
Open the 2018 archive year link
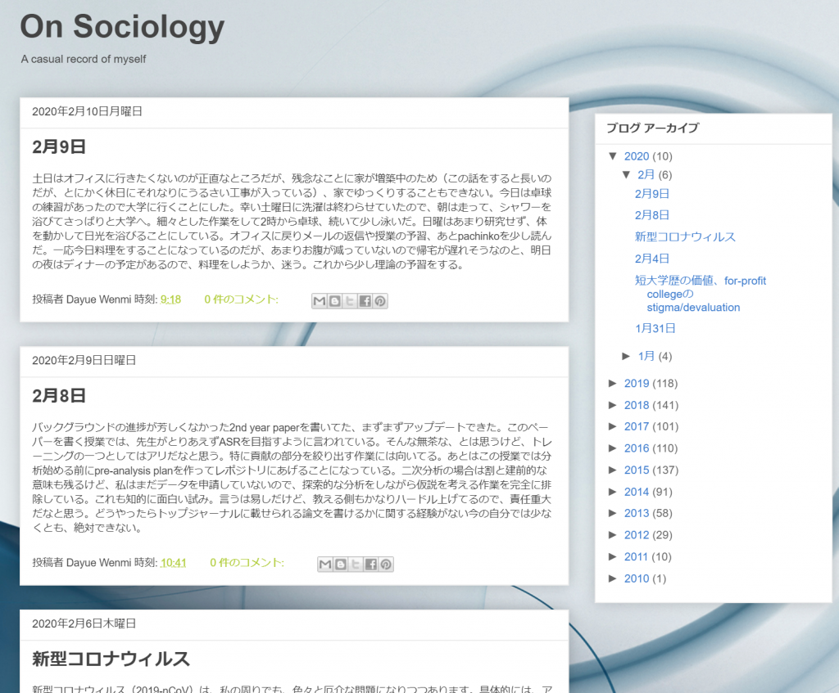636,405
